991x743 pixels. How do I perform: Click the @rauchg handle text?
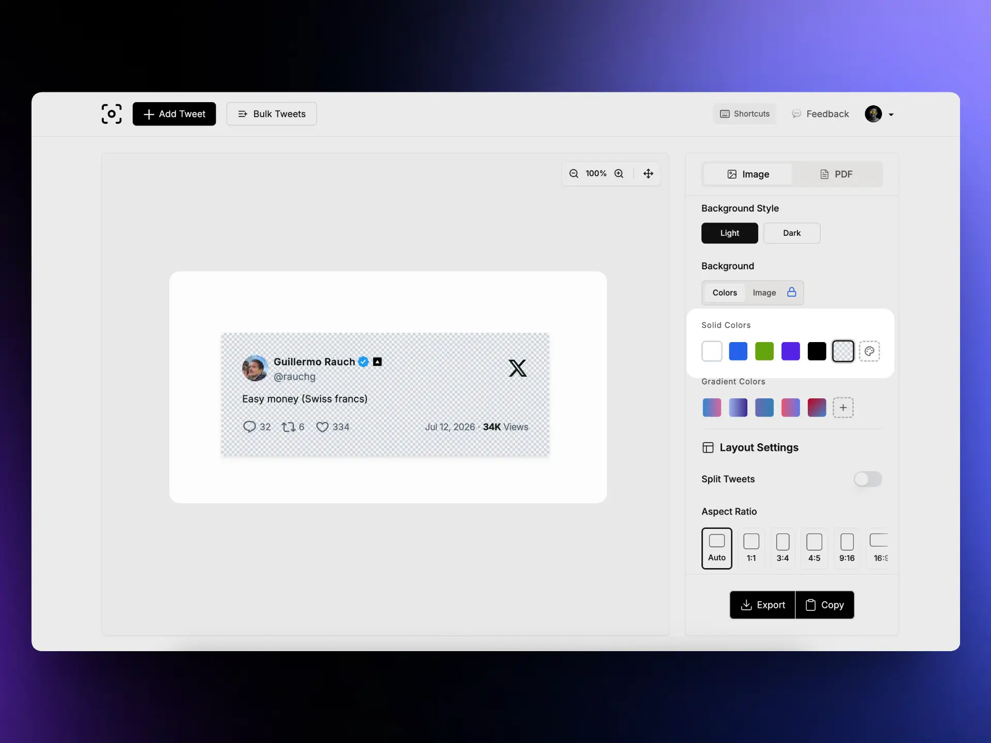(294, 377)
